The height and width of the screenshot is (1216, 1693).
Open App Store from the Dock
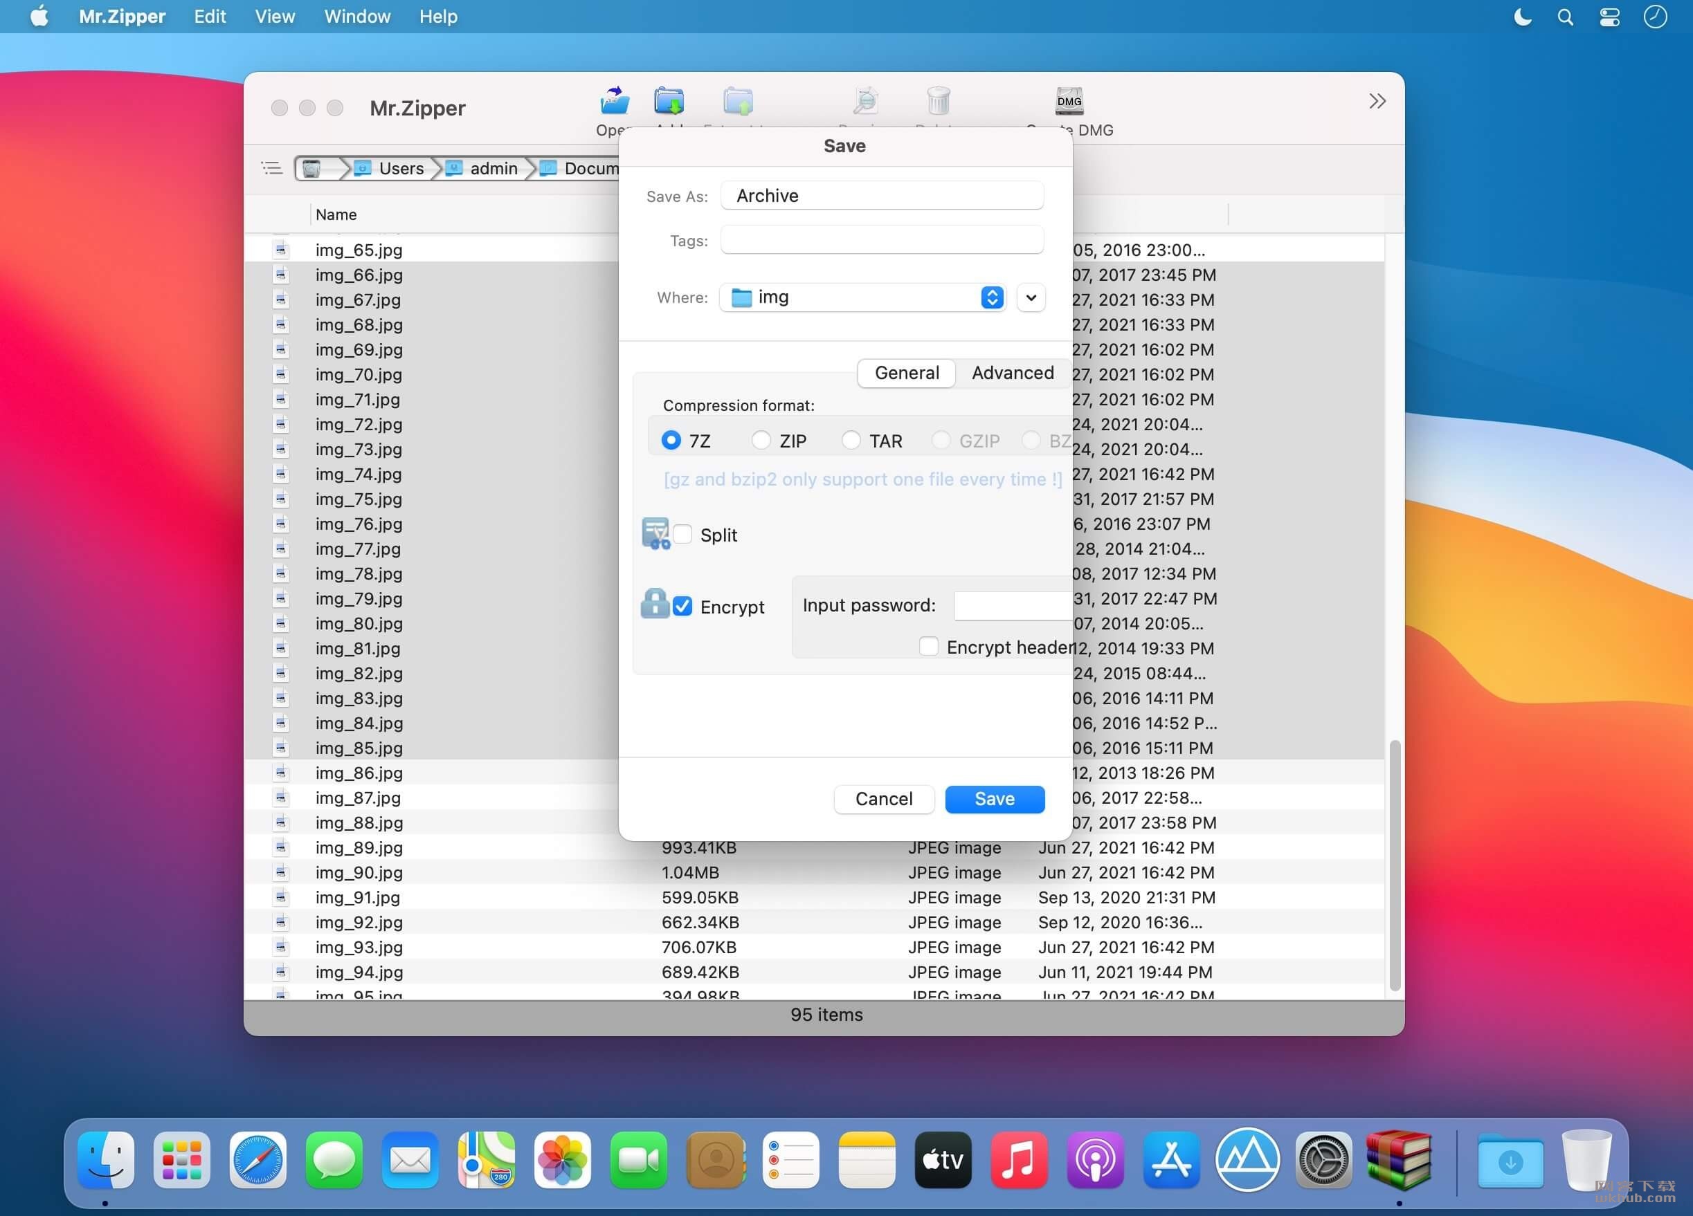coord(1171,1160)
